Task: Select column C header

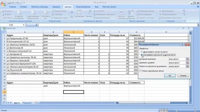Action: click(73, 32)
